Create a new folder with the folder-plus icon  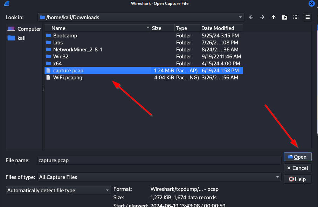[x=284, y=17]
